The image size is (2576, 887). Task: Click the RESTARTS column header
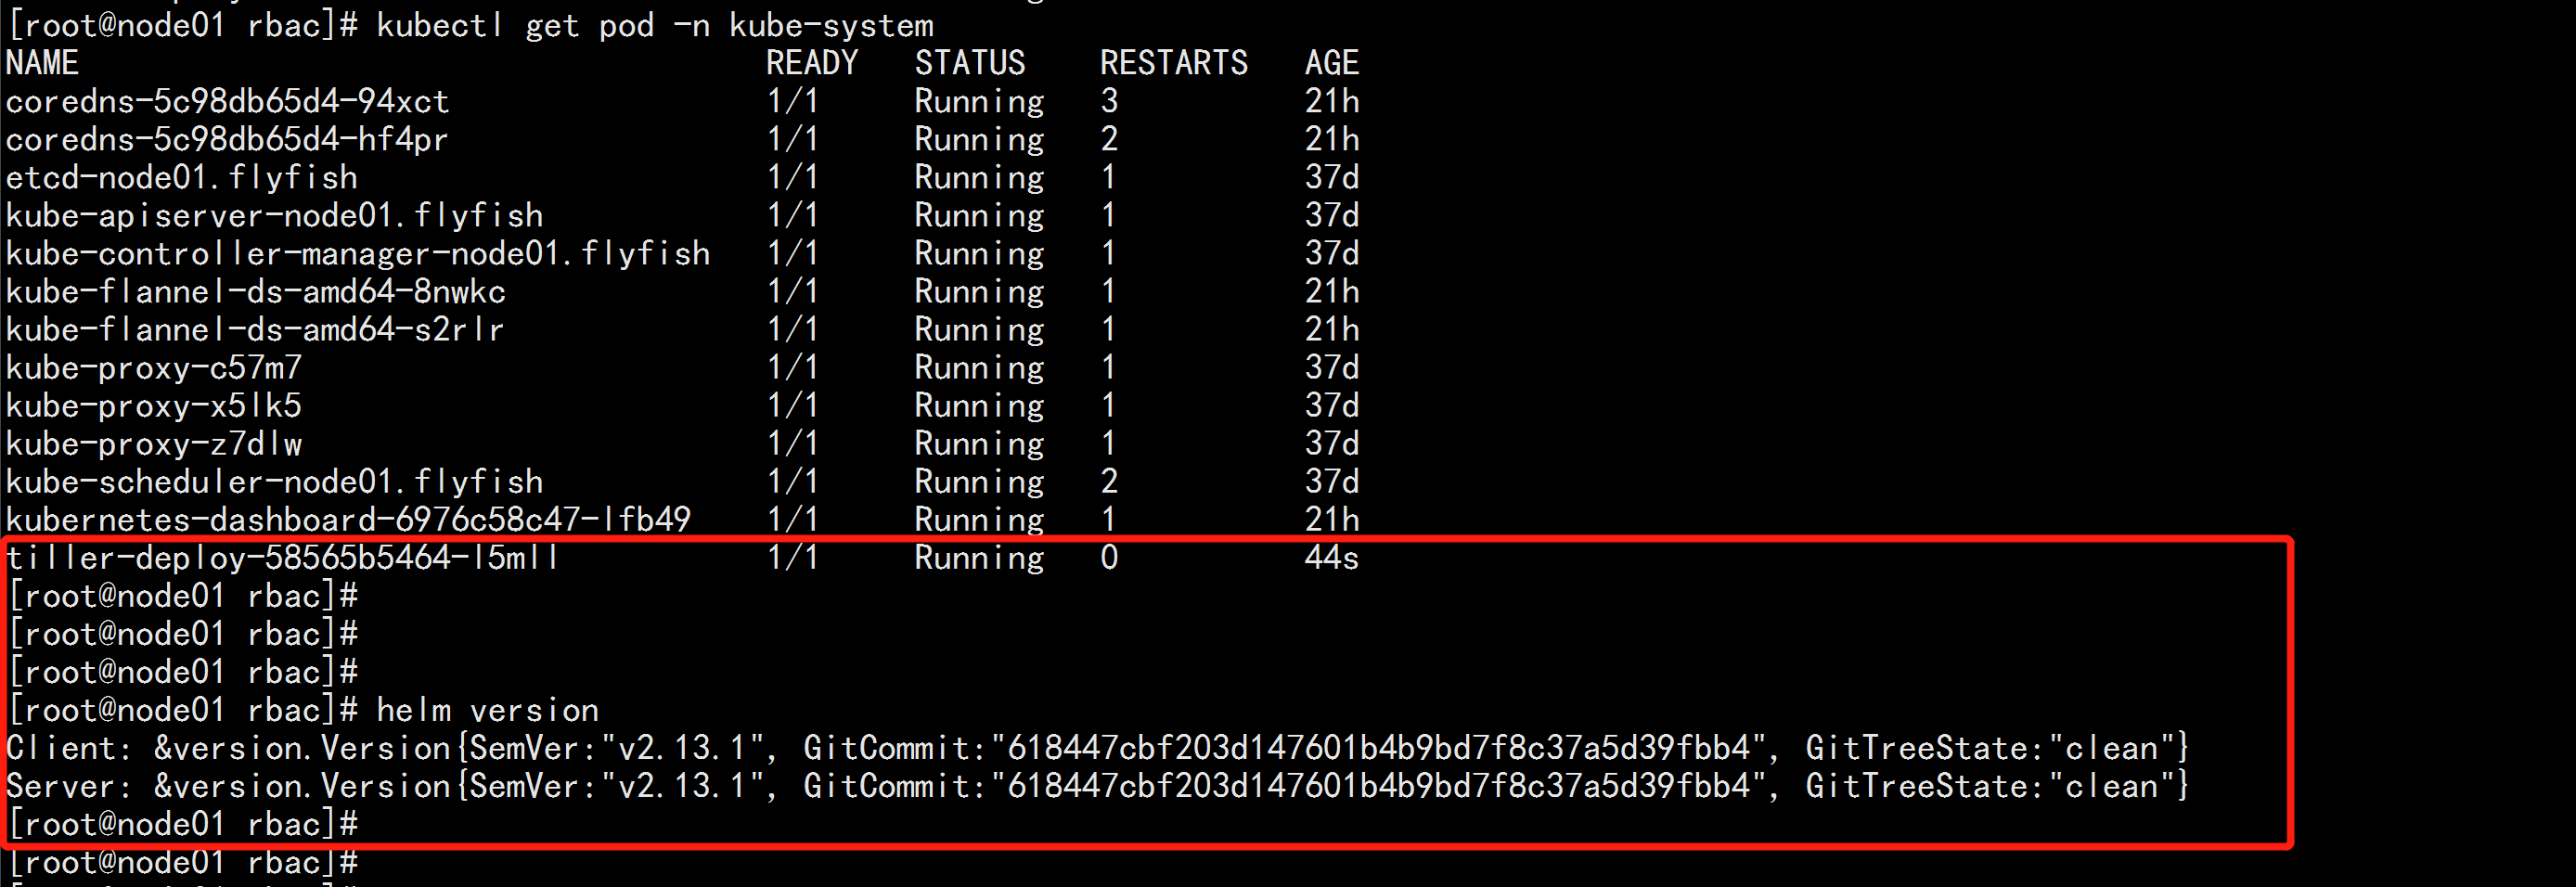pyautogui.click(x=1174, y=63)
